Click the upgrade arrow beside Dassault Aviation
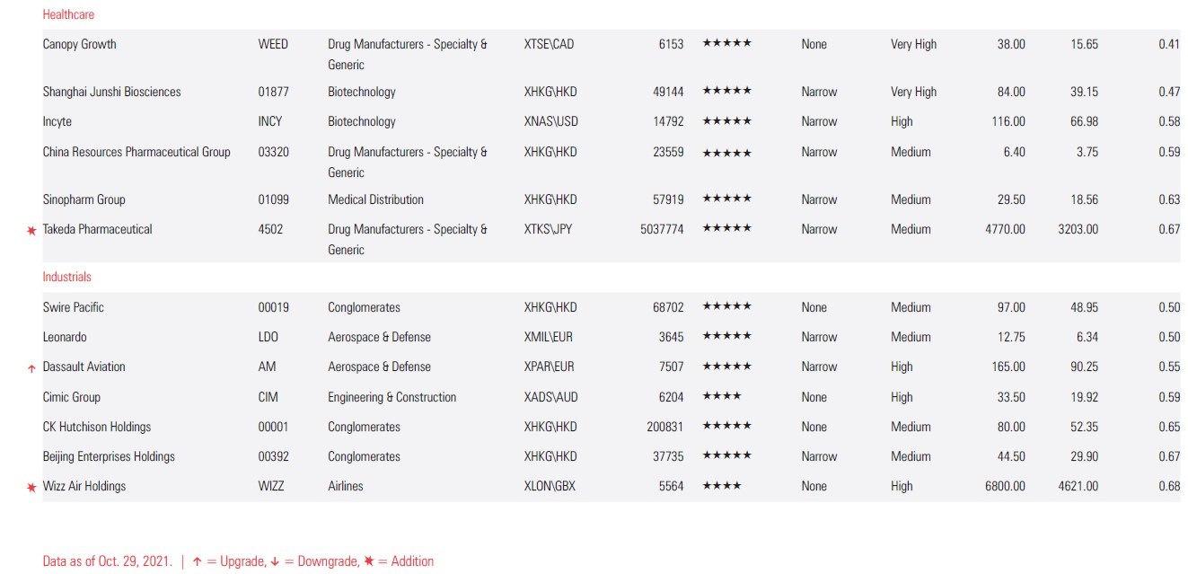 pyautogui.click(x=31, y=368)
